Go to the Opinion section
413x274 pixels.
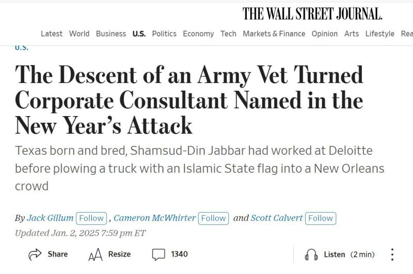click(x=325, y=34)
